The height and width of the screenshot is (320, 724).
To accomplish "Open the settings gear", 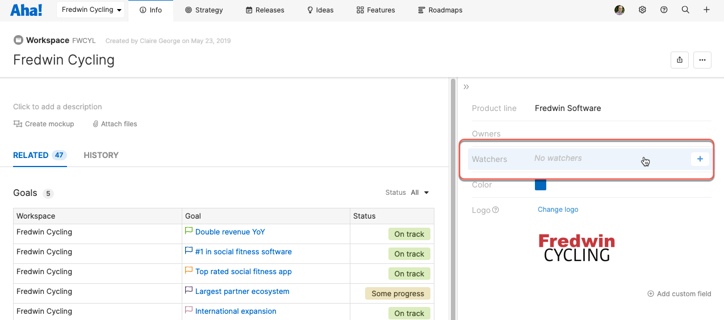I will point(642,10).
